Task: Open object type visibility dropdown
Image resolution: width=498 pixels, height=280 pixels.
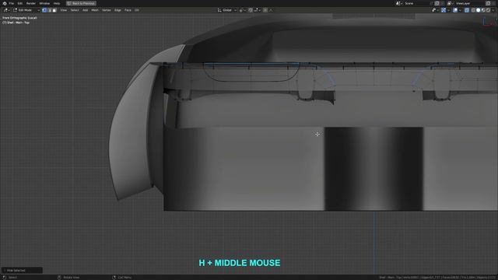Action: [435, 10]
